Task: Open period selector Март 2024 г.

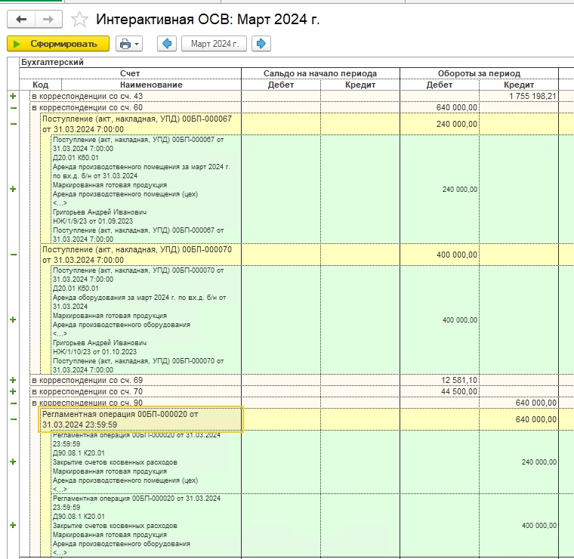Action: pyautogui.click(x=214, y=44)
